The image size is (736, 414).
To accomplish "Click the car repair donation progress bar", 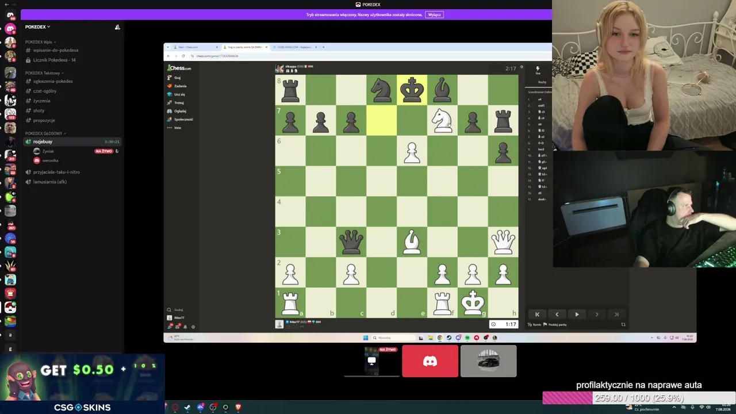I will point(639,398).
